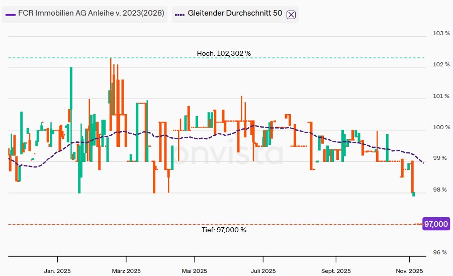Click the FCR Immobilien AG Anleihe legend label
The width and height of the screenshot is (453, 276).
click(x=91, y=14)
